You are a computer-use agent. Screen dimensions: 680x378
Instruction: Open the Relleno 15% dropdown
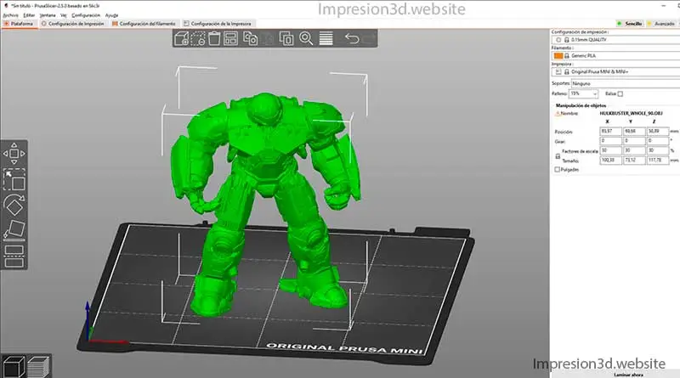[x=583, y=93]
